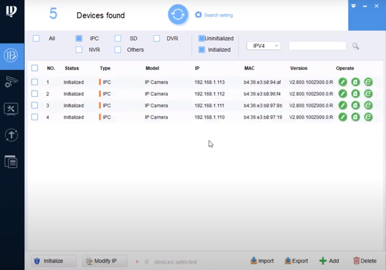Image resolution: width=386 pixels, height=270 pixels.
Task: Open the Modify IP sidebar tab
Action: tap(12, 56)
